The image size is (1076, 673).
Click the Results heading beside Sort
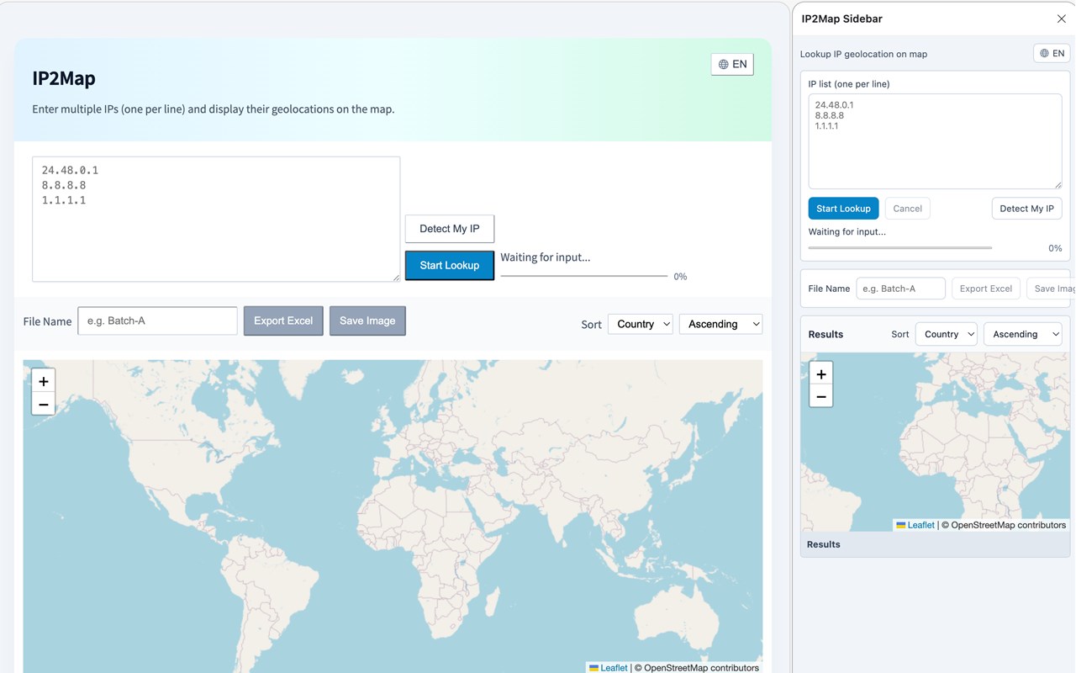coord(825,334)
